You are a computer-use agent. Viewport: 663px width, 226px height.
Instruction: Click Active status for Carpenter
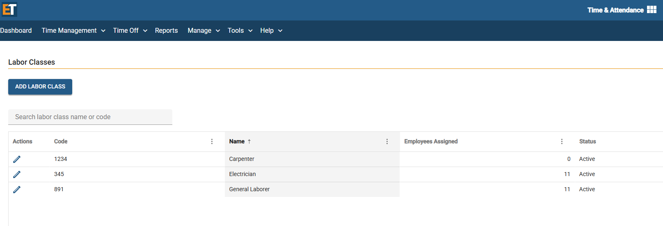click(x=587, y=159)
